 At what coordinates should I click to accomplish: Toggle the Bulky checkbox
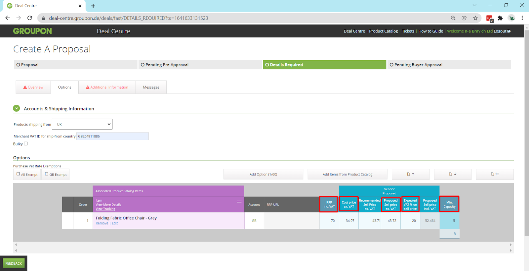pos(26,143)
